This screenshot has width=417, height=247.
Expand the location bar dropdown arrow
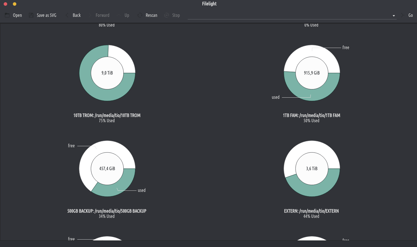click(x=394, y=16)
